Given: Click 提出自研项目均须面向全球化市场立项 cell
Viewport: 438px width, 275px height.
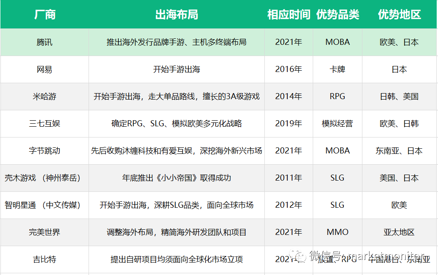Looking at the screenshot, I should coord(177,259).
